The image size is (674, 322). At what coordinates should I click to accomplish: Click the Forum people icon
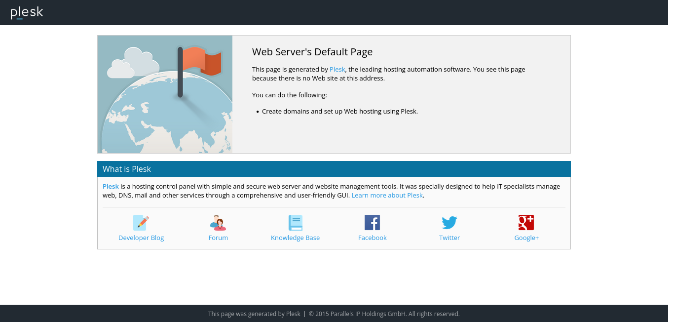click(x=218, y=223)
